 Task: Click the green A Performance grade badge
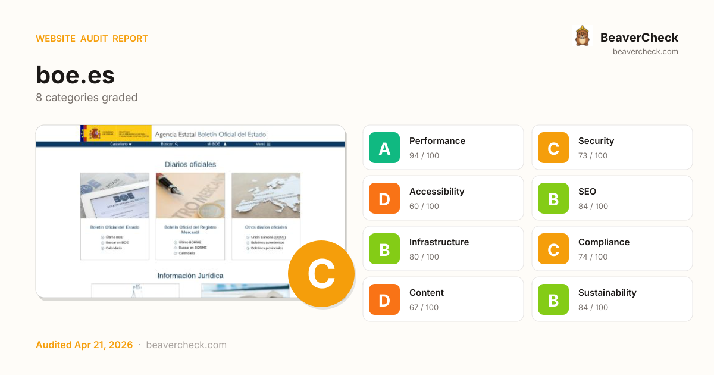(x=384, y=148)
